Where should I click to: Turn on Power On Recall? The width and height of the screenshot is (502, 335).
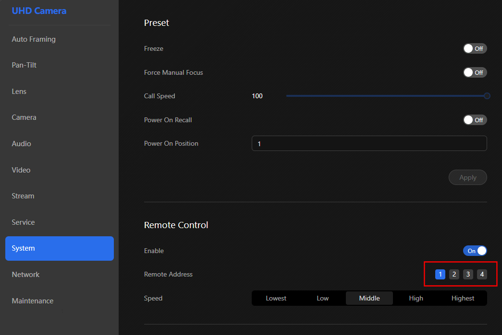point(475,120)
